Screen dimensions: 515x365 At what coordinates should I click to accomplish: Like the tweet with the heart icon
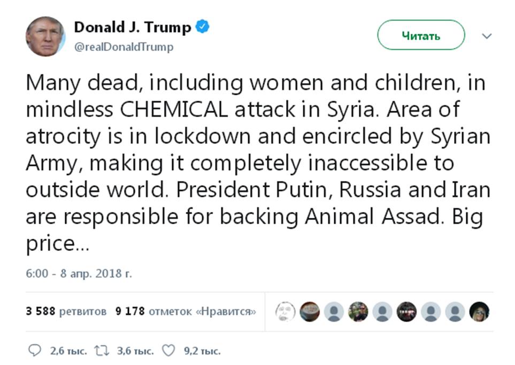point(168,351)
